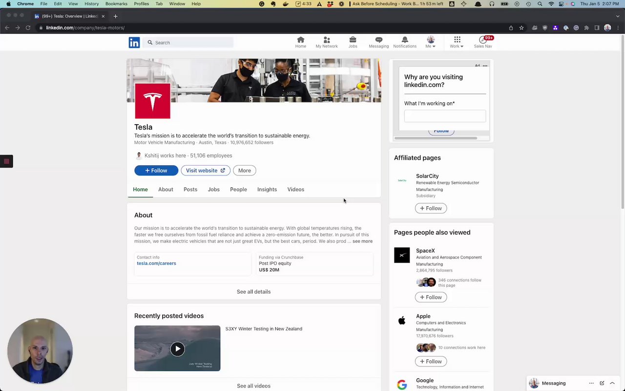Open a new browser tab
The height and width of the screenshot is (391, 625).
pyautogui.click(x=116, y=16)
